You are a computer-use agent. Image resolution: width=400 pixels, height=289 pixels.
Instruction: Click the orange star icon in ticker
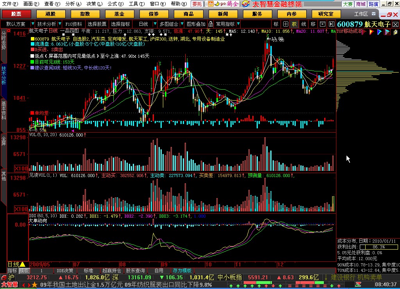34,284
